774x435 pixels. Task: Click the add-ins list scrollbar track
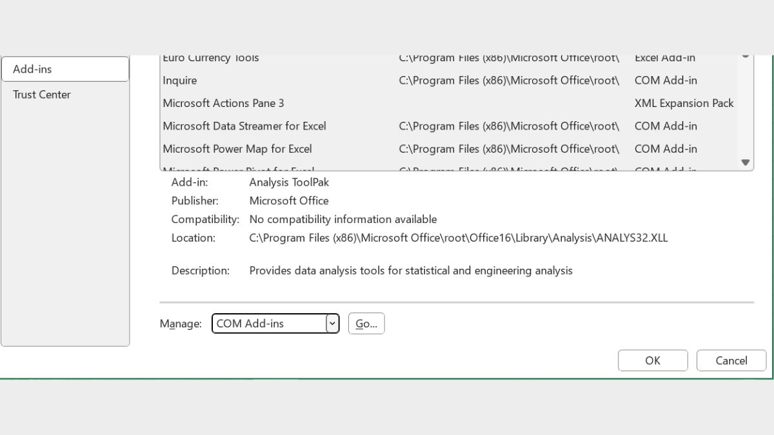[x=746, y=110]
